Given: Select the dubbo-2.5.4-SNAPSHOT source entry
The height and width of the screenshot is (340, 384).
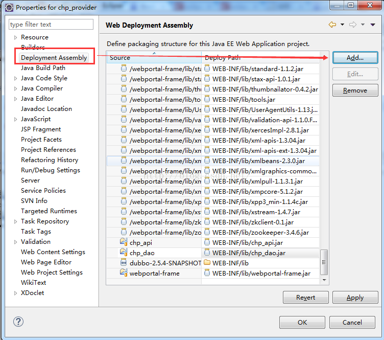Looking at the screenshot, I should (165, 263).
